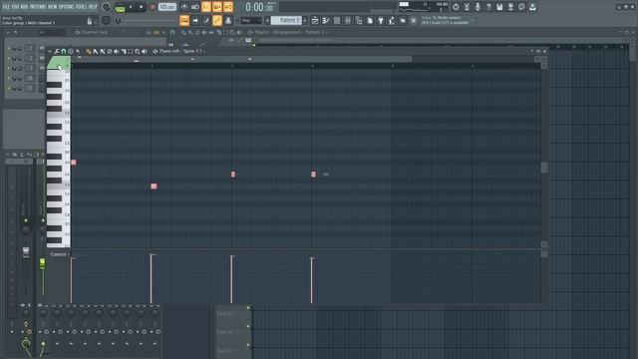Click the plugin picker plug icon
The height and width of the screenshot is (359, 638).
point(381,20)
